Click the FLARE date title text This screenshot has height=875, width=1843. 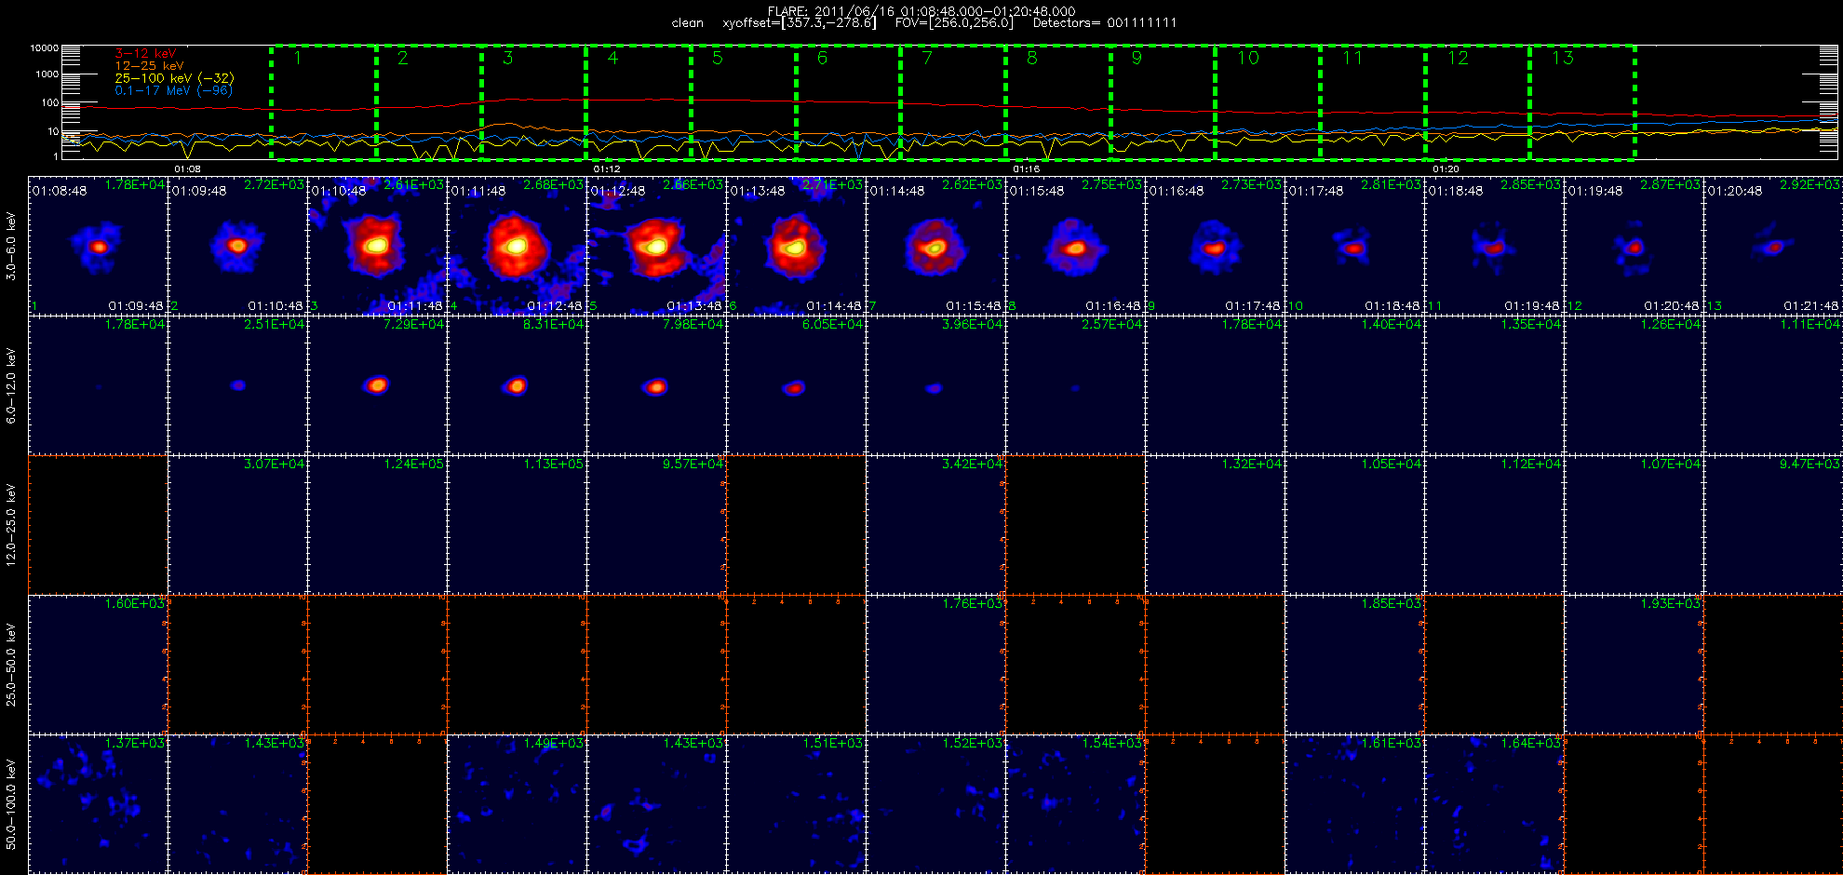coord(921,11)
